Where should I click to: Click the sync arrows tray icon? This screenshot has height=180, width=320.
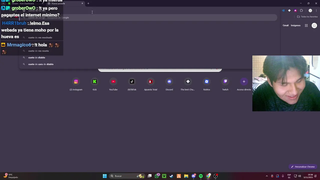pyautogui.click(x=277, y=176)
